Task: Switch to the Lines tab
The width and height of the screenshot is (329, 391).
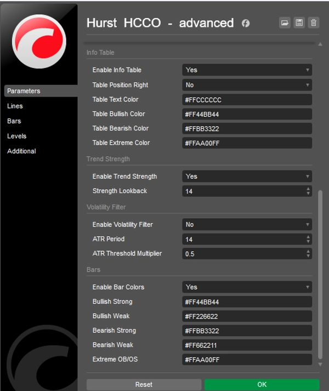Action: 15,106
